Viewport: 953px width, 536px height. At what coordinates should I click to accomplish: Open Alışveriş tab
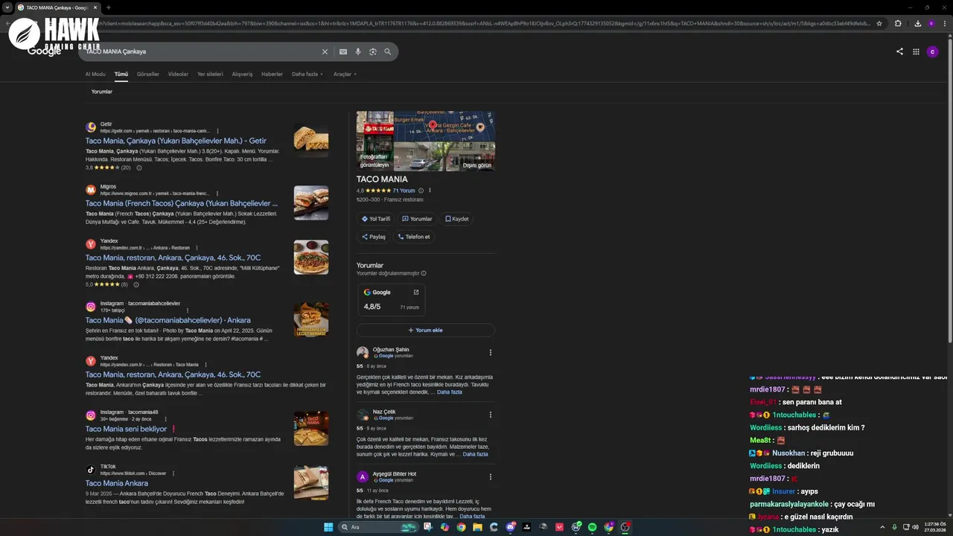click(x=243, y=74)
